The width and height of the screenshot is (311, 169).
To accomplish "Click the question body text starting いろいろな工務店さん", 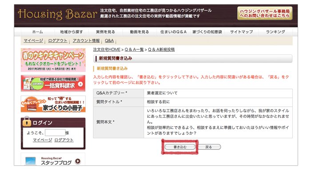I will click(x=218, y=122).
